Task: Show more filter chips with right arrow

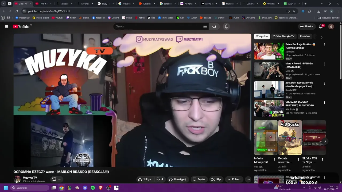Action: [321, 37]
